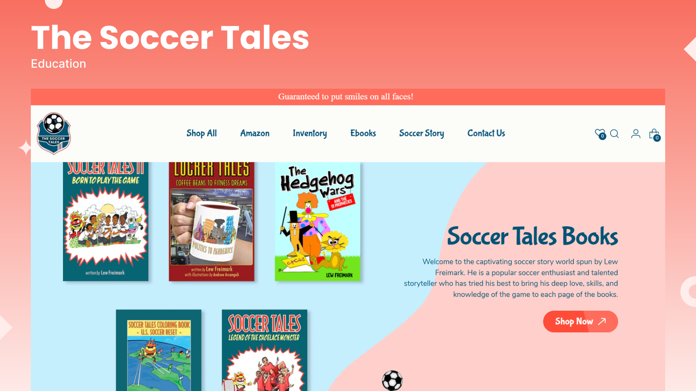Viewport: 696px width, 391px height.
Task: Open the Soccer Story page
Action: (421, 133)
